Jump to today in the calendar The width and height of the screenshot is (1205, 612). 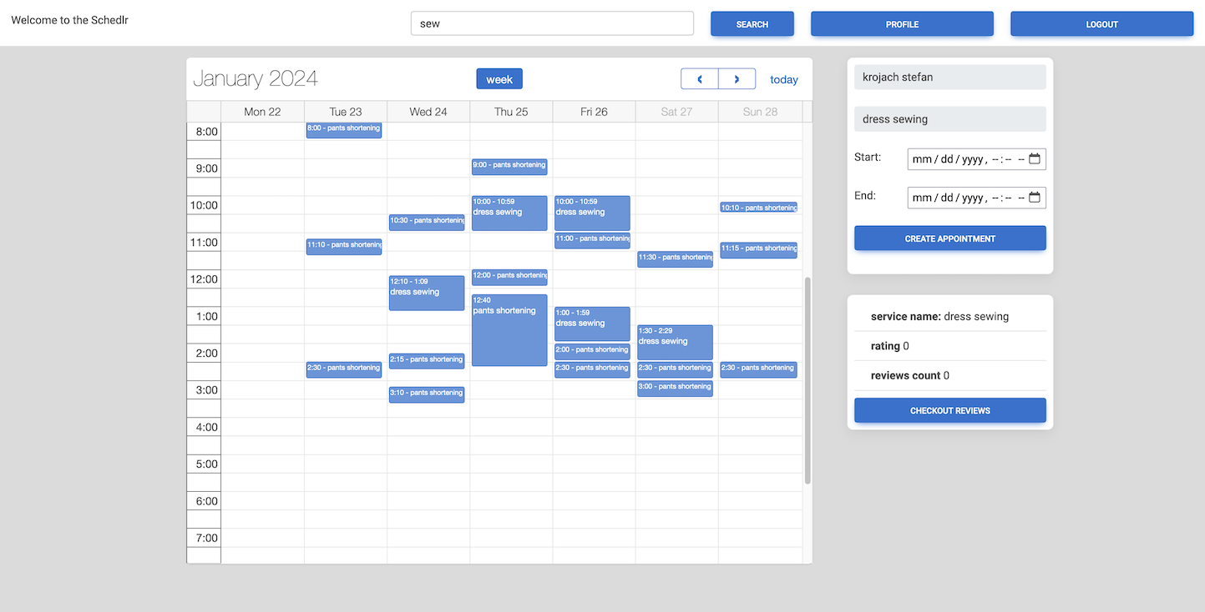click(x=783, y=80)
